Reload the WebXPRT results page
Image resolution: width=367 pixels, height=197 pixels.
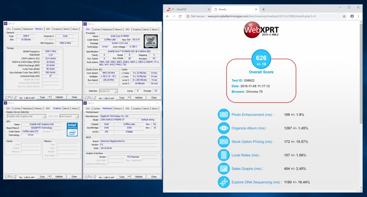click(x=180, y=16)
